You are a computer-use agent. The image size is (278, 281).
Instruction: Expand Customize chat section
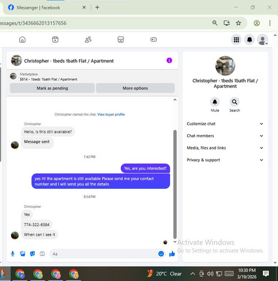point(225,124)
